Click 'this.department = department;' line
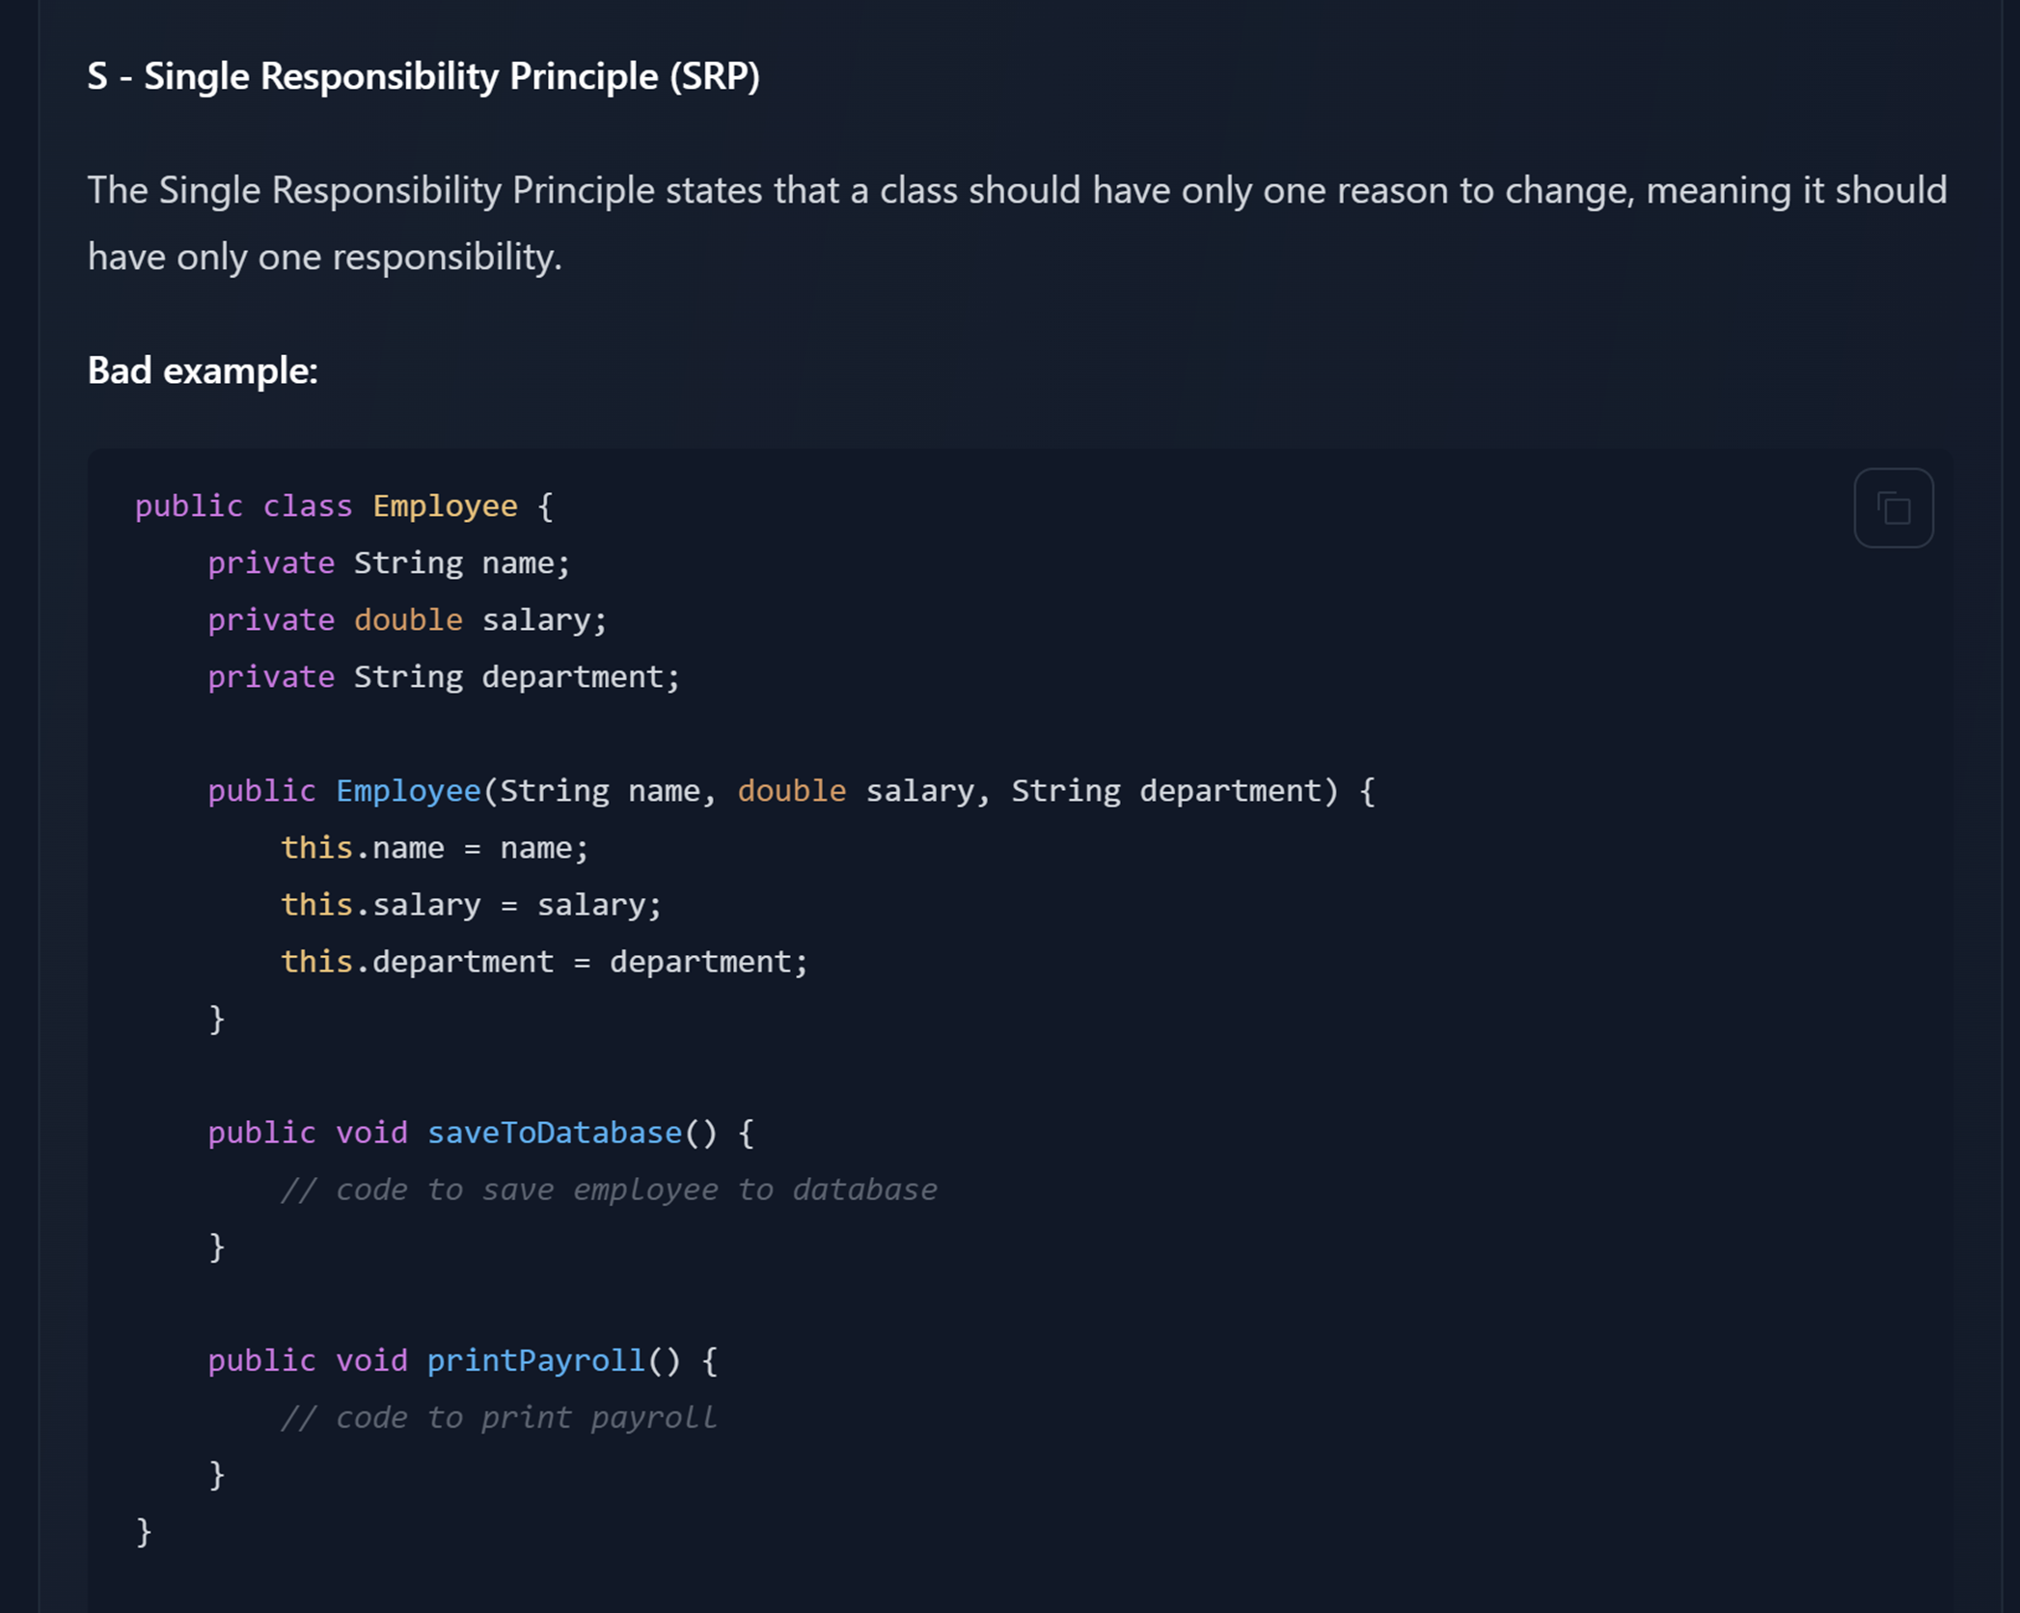Image resolution: width=2020 pixels, height=1613 pixels. click(544, 962)
